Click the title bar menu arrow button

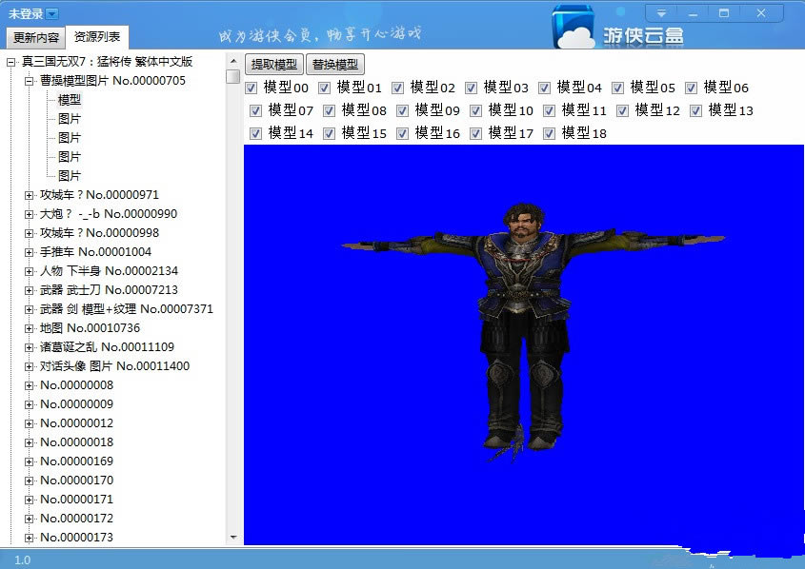click(660, 13)
